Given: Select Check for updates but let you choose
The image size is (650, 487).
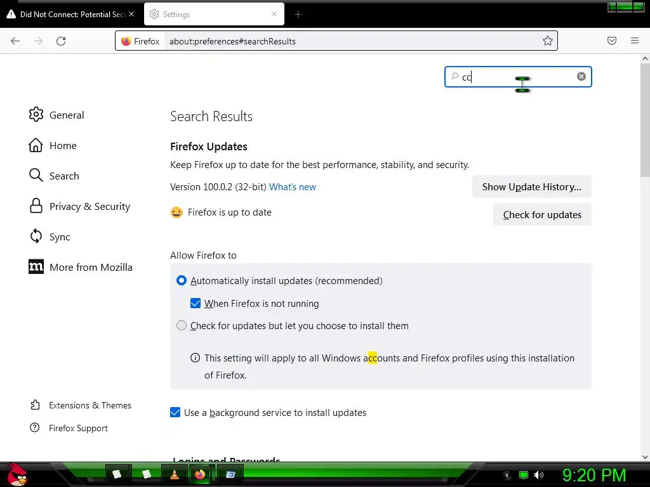Looking at the screenshot, I should point(181,325).
